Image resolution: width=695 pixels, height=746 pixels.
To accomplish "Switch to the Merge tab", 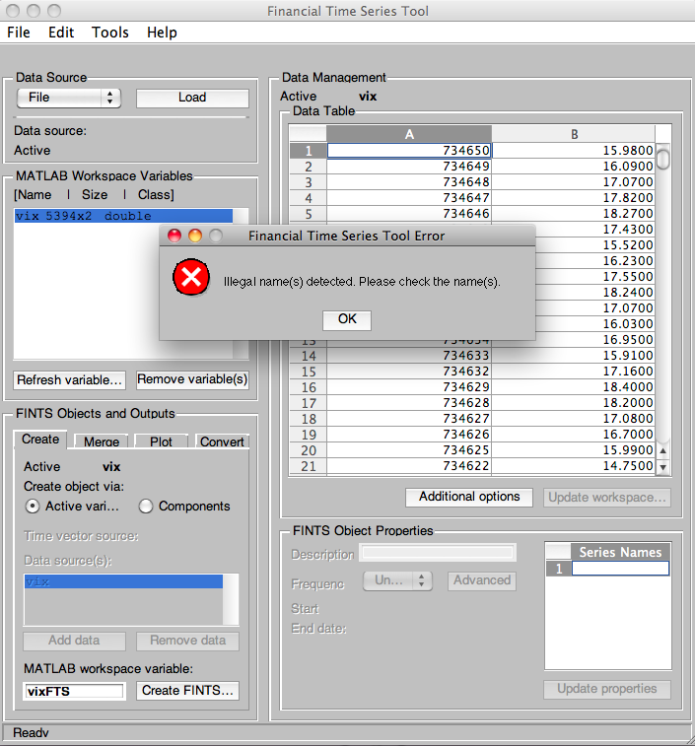I will [102, 441].
